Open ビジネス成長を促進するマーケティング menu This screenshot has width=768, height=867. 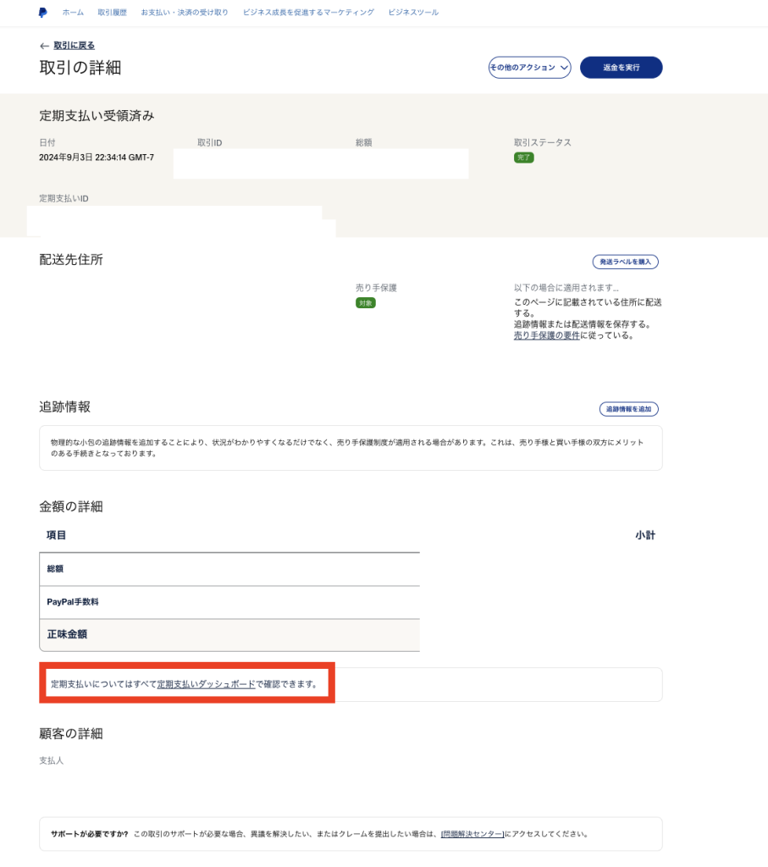coord(308,13)
